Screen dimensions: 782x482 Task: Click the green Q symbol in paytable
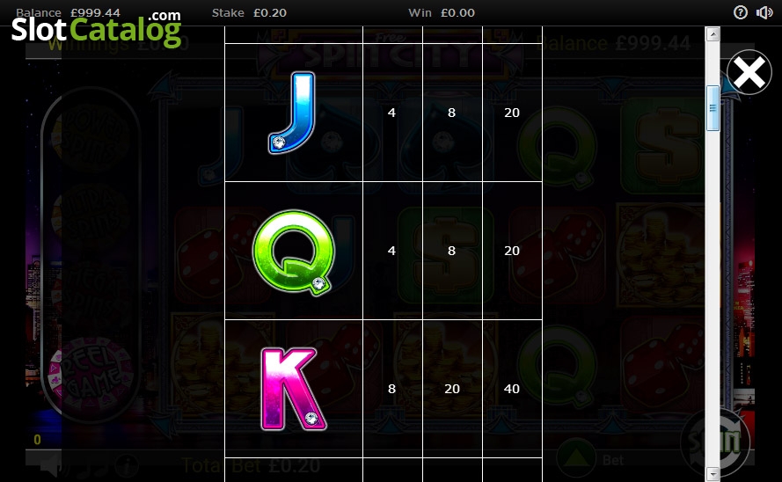click(293, 252)
